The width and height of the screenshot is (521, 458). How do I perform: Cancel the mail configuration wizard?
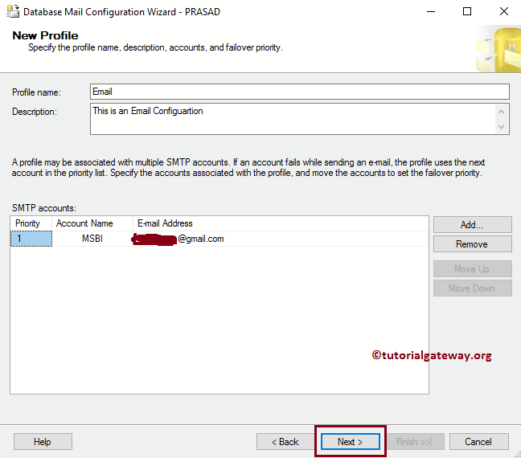point(479,442)
